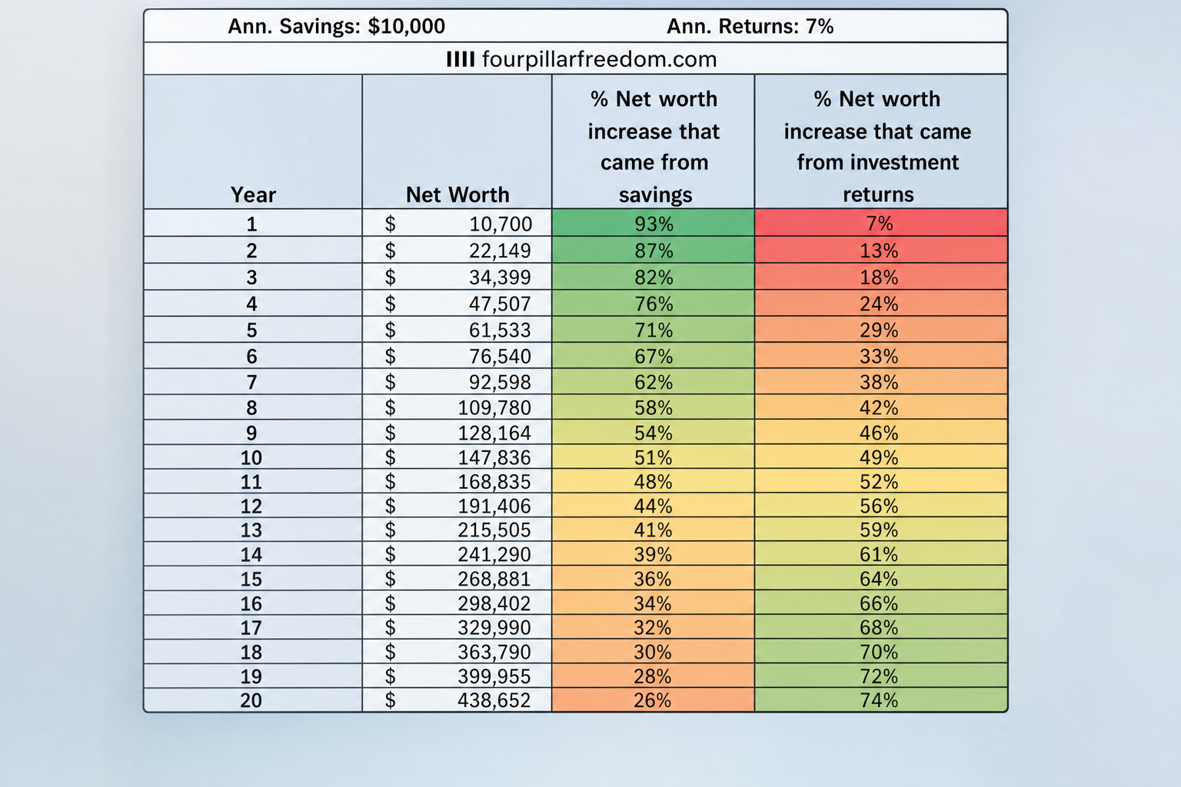Select the net worth cell 92,598
The width and height of the screenshot is (1181, 787).
point(457,382)
